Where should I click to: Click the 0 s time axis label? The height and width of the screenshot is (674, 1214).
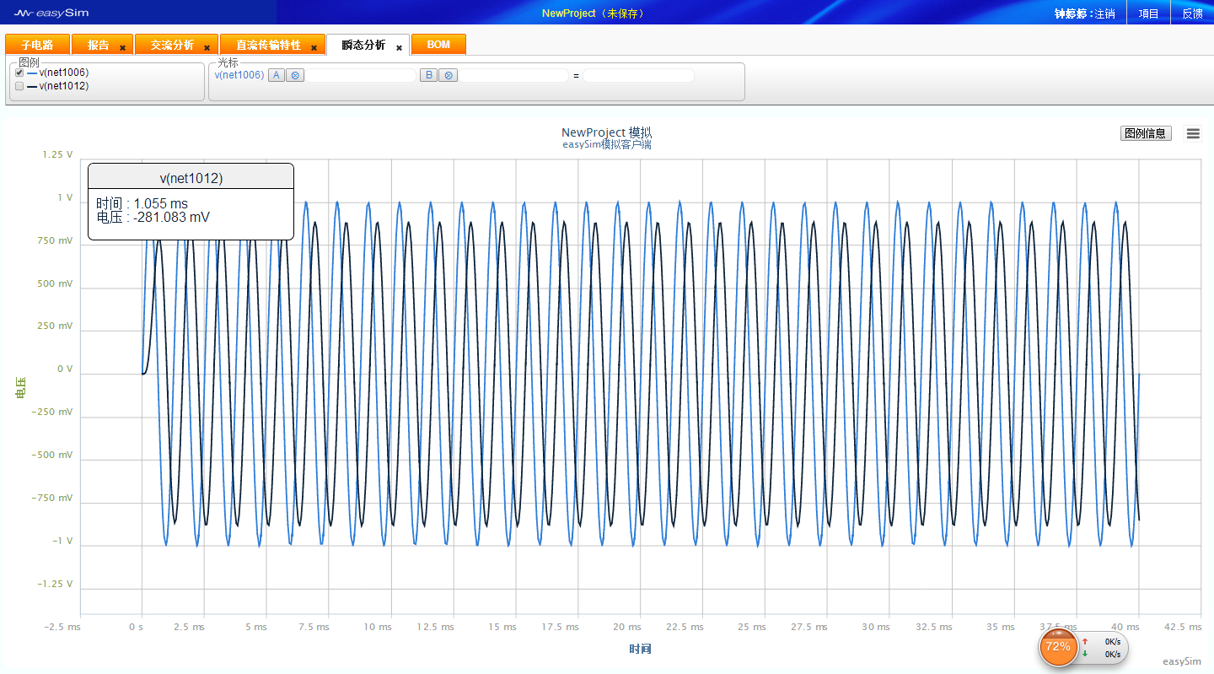point(136,627)
